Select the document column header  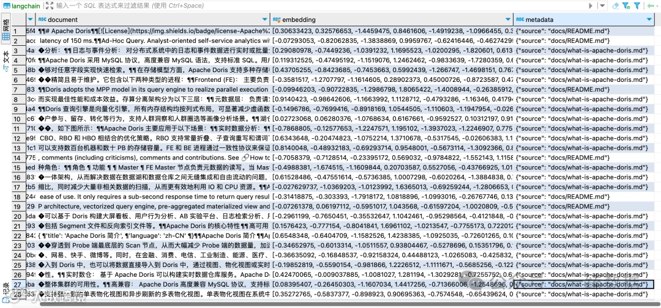click(152, 20)
